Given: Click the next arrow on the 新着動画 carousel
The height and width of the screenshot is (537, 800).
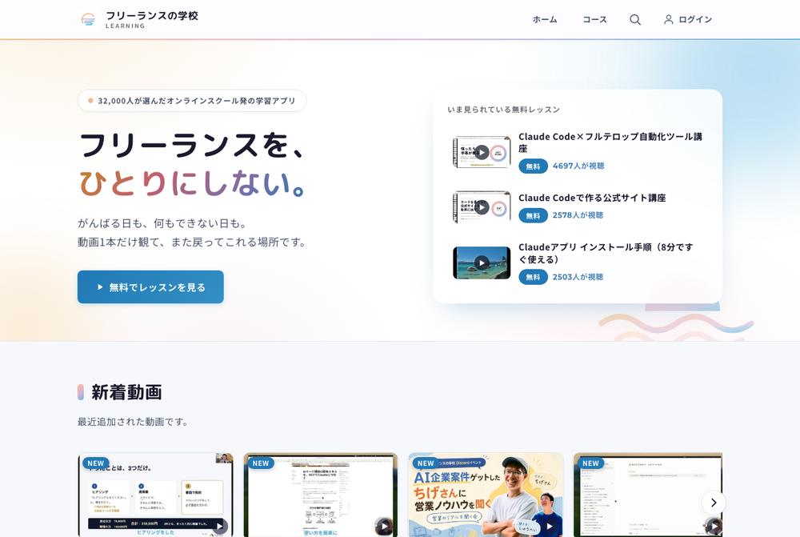Looking at the screenshot, I should pos(714,503).
